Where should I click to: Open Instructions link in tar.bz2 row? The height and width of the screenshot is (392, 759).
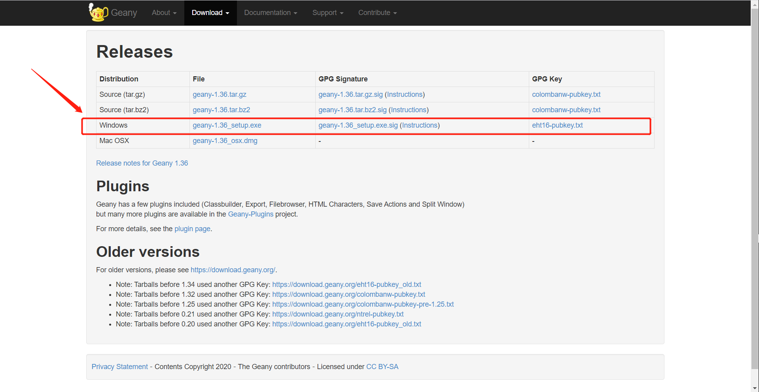tap(409, 110)
